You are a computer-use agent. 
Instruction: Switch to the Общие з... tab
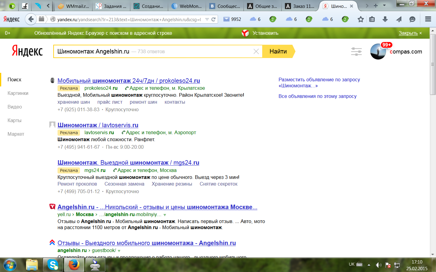[x=262, y=6]
